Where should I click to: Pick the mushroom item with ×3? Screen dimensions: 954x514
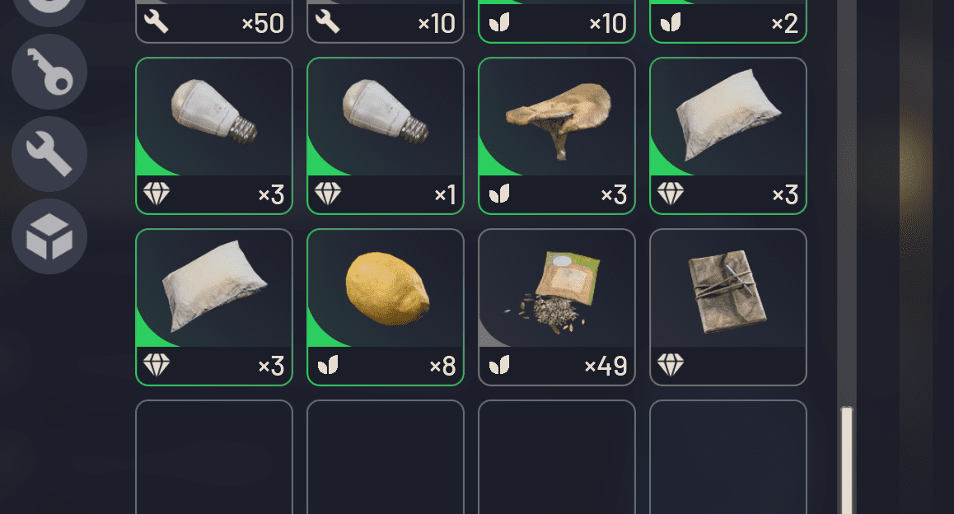click(557, 136)
